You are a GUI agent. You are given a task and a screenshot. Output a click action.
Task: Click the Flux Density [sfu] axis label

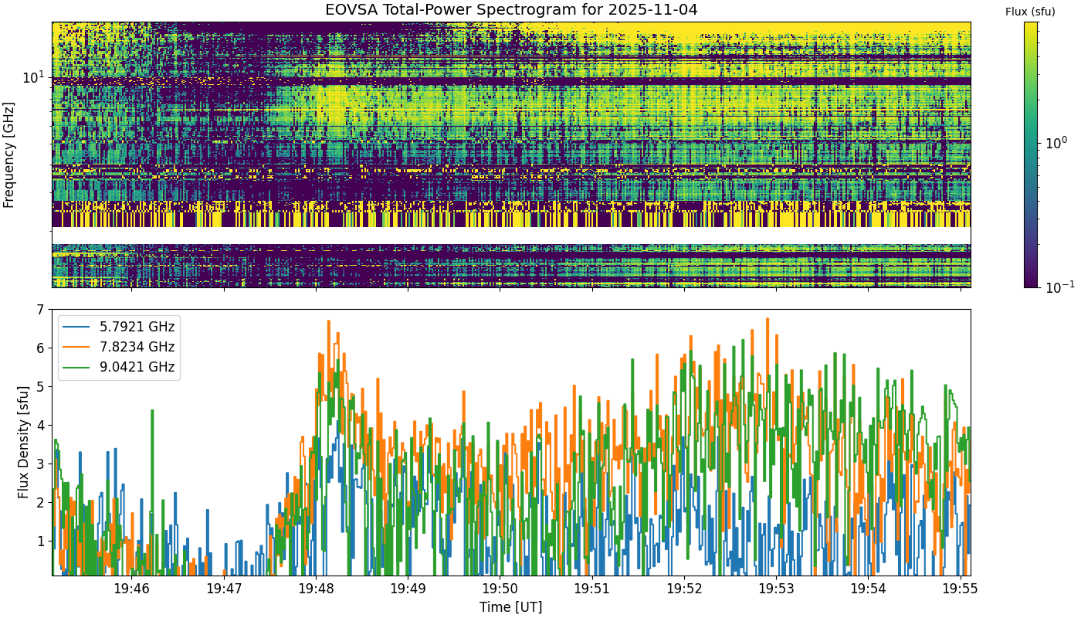click(23, 442)
